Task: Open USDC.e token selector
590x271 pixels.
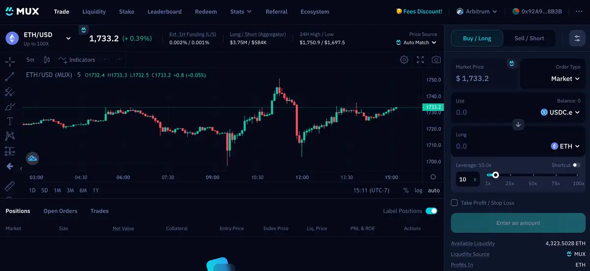Action: [x=560, y=112]
